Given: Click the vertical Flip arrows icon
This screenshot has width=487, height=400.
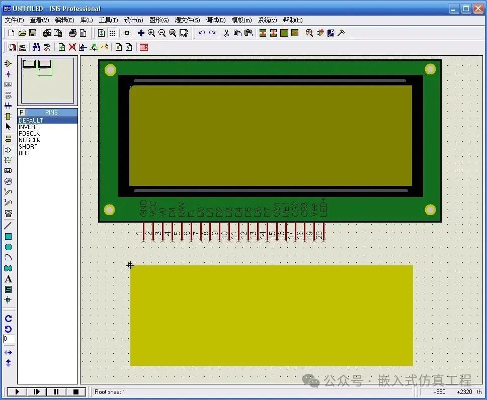Looking at the screenshot, I should click(9, 363).
